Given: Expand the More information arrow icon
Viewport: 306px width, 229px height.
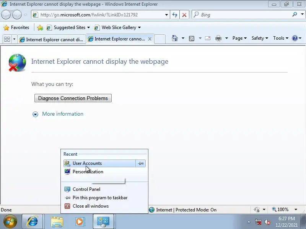Looking at the screenshot, I should click(x=35, y=114).
